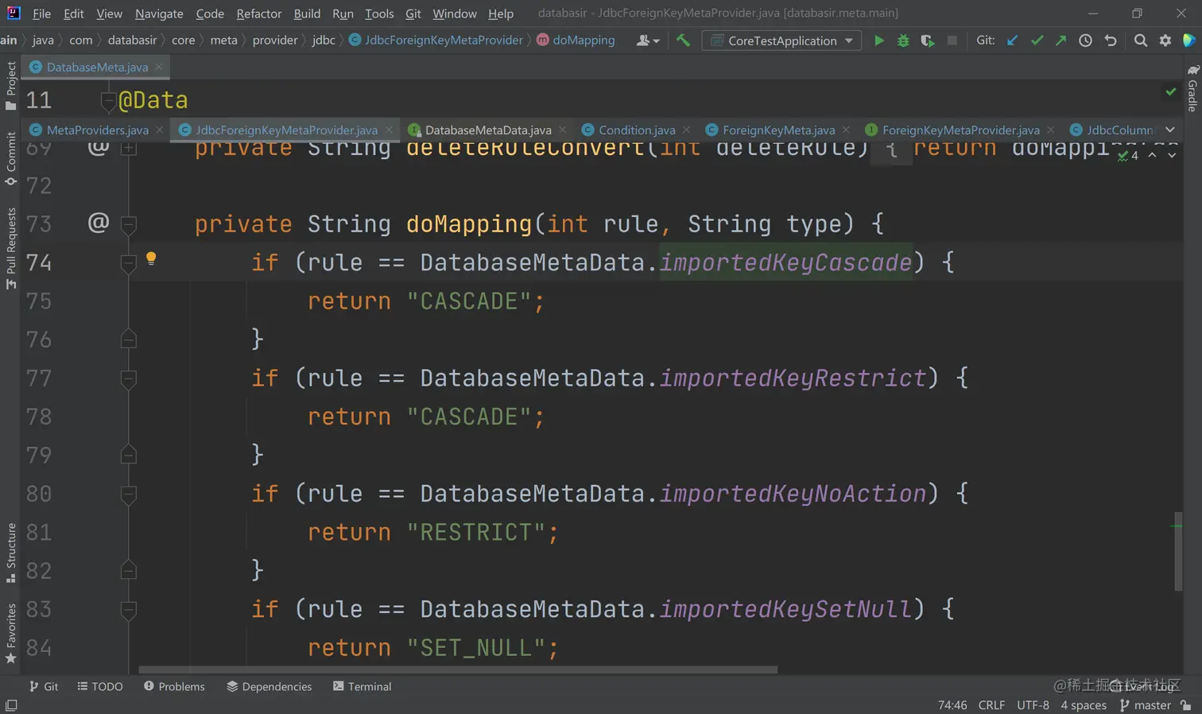Click the horizontal scrollbar under the editor
The width and height of the screenshot is (1202, 714).
point(458,669)
